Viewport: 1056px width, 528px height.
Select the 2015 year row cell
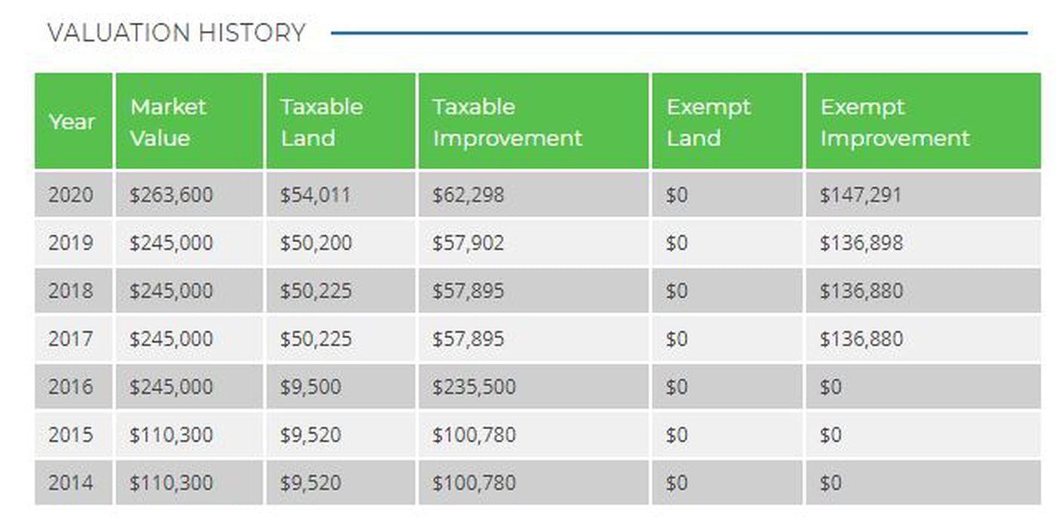[71, 435]
